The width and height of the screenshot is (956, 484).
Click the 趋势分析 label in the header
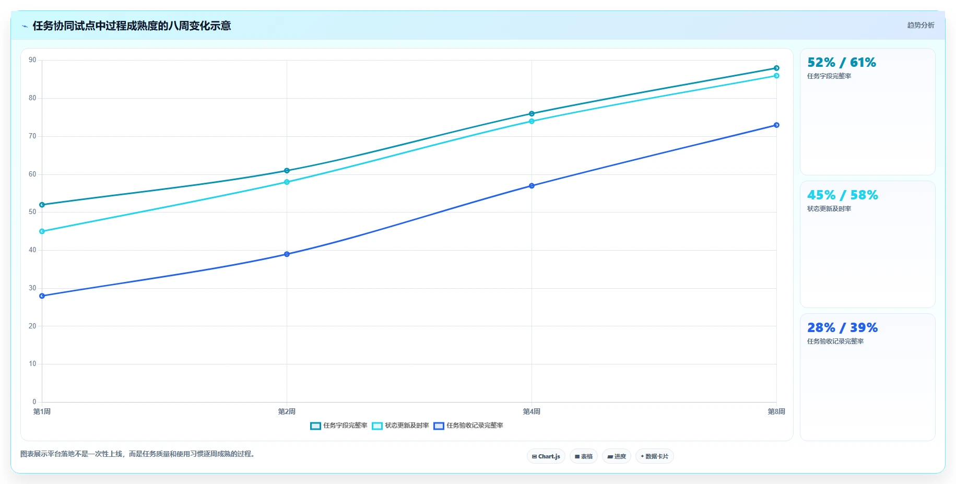point(920,25)
